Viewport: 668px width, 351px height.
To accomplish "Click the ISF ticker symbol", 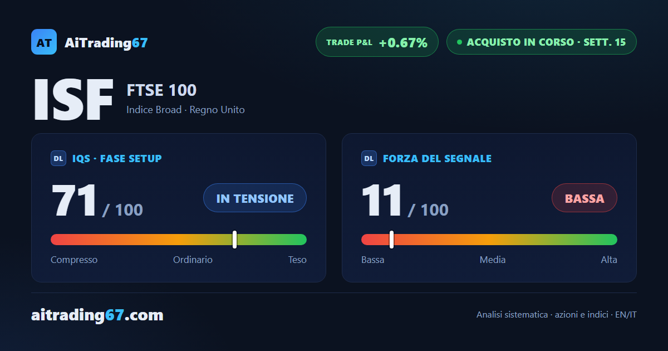I will tap(73, 100).
